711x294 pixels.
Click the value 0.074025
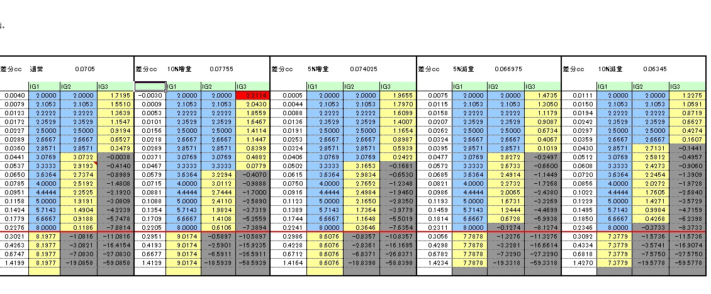[x=364, y=69]
